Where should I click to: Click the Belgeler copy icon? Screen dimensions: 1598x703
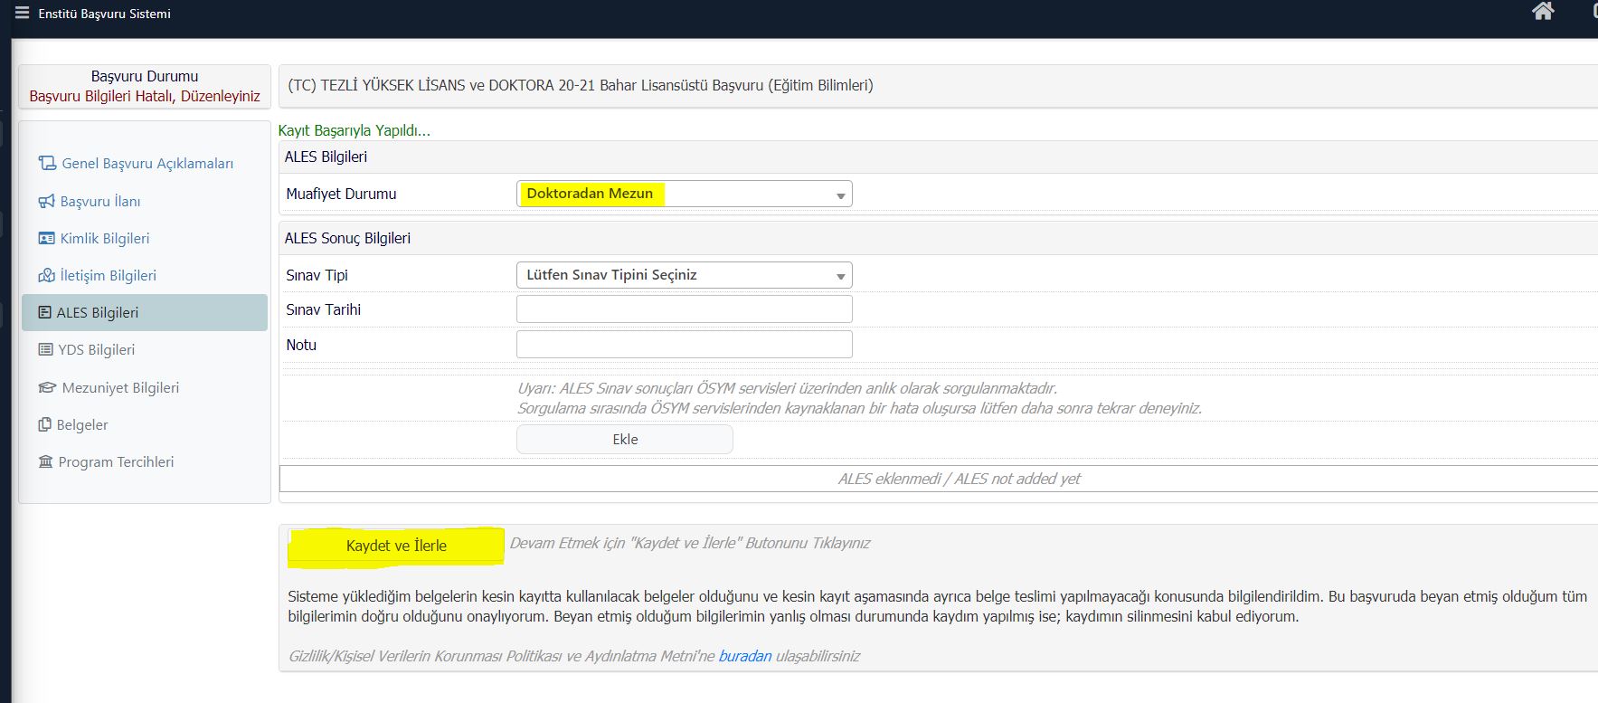[x=44, y=424]
